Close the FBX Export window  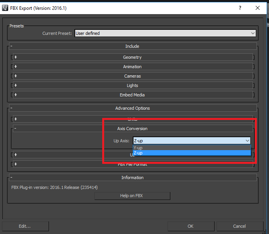coord(258,8)
